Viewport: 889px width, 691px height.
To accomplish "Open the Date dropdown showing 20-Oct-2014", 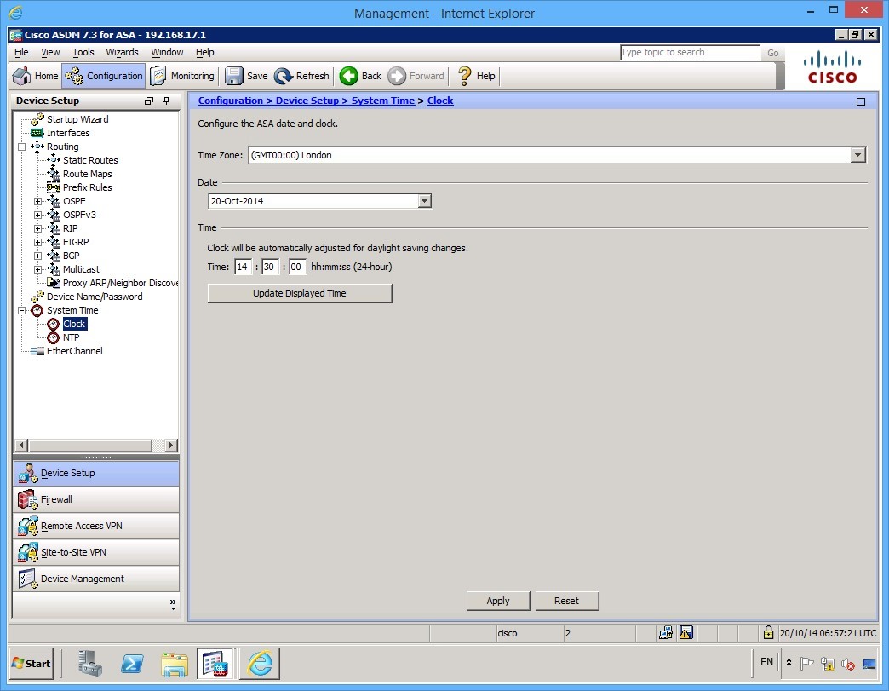I will 423,200.
